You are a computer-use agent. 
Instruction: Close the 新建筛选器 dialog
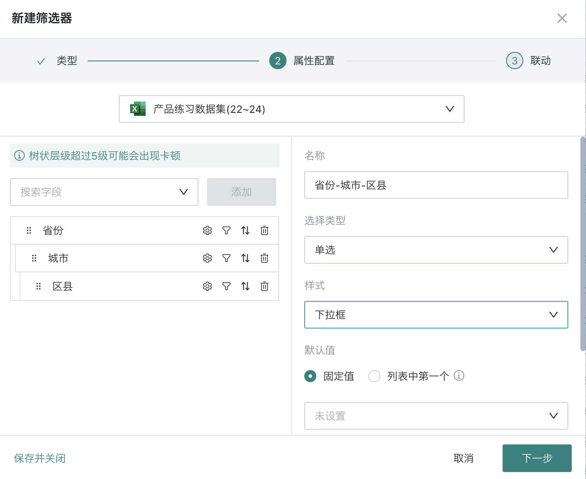click(x=562, y=18)
